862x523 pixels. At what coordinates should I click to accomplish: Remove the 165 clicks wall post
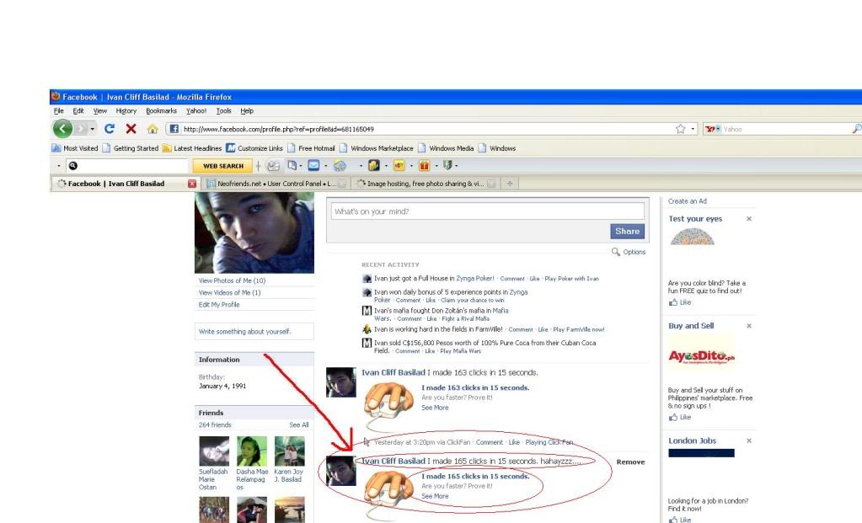point(630,462)
